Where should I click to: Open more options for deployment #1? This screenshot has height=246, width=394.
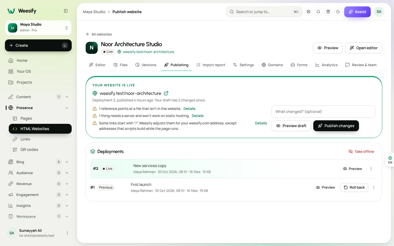(374, 188)
